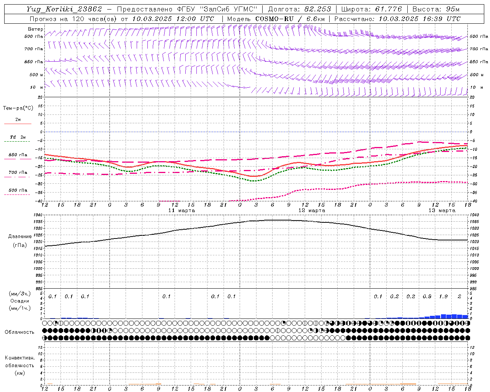This screenshot has height=392, width=490.
Task: Click the "Долгота: 82.253" longitude value
Action: click(299, 9)
